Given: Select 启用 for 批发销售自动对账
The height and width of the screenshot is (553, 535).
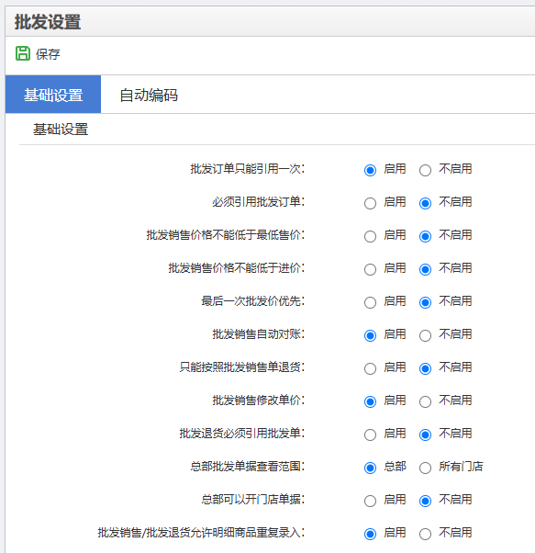Looking at the screenshot, I should tap(370, 336).
